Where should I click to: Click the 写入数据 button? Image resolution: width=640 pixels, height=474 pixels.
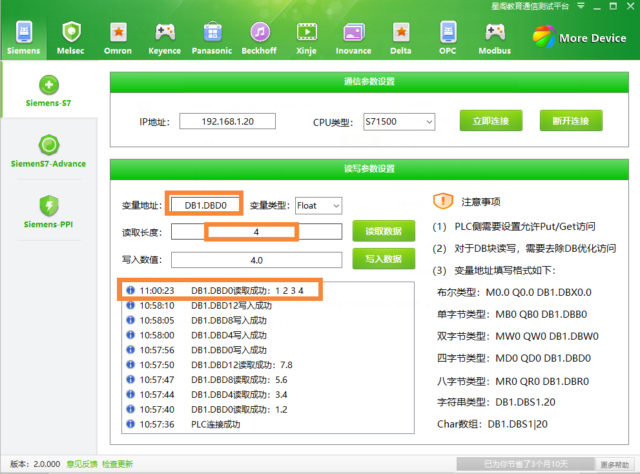384,259
